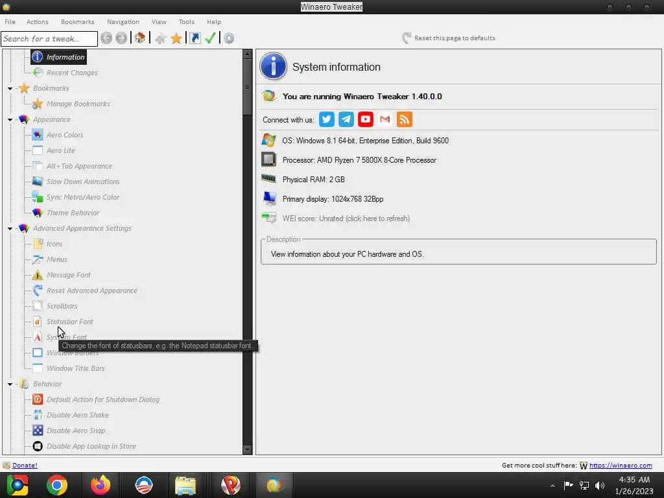Select the Scrollbars tree item
The width and height of the screenshot is (664, 498).
click(x=62, y=306)
